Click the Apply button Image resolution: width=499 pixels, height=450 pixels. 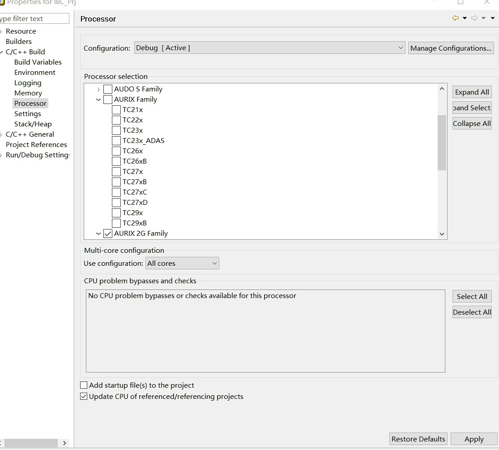click(474, 439)
